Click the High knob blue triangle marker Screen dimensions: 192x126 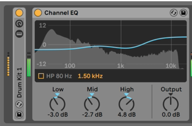tap(126, 94)
